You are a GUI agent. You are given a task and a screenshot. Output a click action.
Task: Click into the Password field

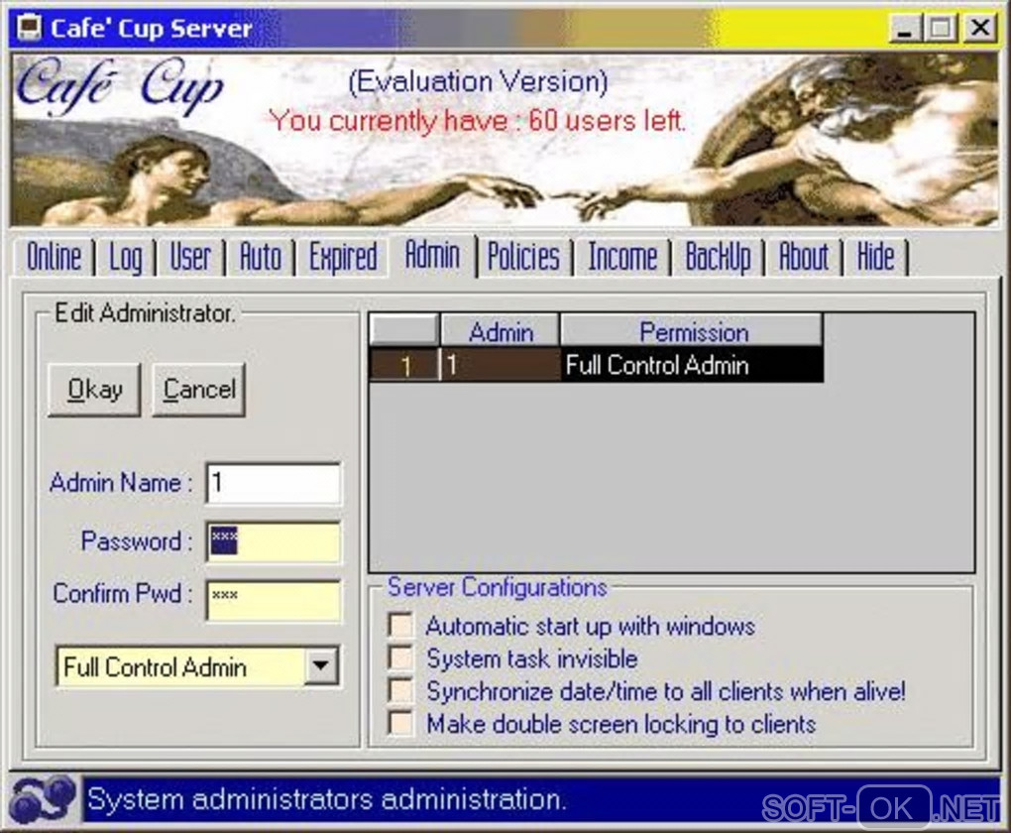tap(274, 541)
